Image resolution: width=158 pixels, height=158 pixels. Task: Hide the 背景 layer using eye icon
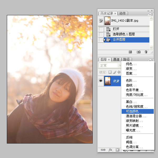click(101, 81)
